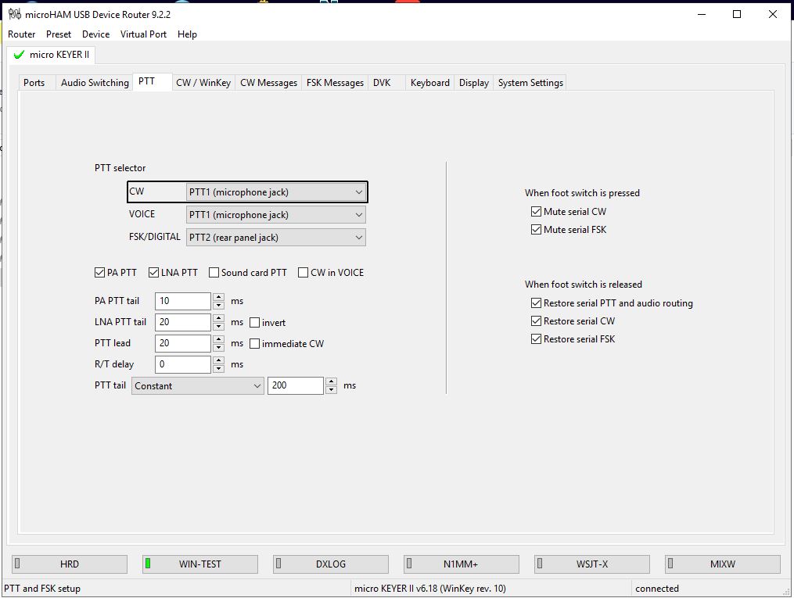Open the CW PTT selector dropdown

[x=276, y=192]
